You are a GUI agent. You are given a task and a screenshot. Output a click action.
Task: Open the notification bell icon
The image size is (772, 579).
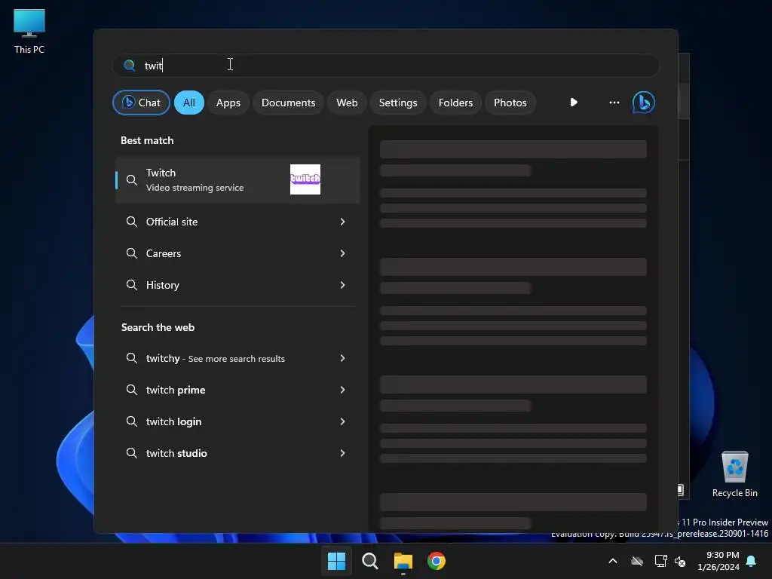tap(752, 561)
